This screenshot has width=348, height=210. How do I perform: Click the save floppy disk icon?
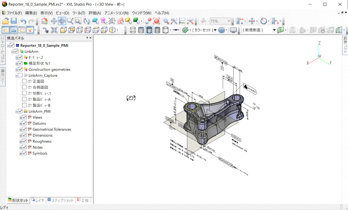coord(14,21)
